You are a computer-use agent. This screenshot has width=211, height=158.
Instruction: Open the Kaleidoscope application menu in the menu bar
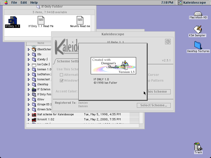(x=192, y=2)
